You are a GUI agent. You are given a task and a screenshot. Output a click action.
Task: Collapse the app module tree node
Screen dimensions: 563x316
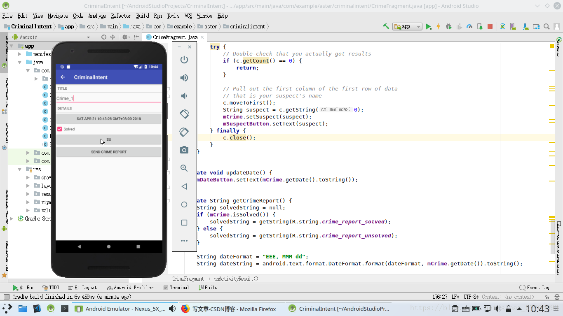click(12, 46)
